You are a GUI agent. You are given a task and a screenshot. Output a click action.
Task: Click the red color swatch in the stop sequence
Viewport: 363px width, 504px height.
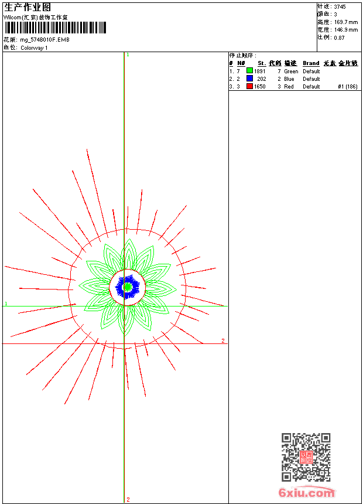249,86
